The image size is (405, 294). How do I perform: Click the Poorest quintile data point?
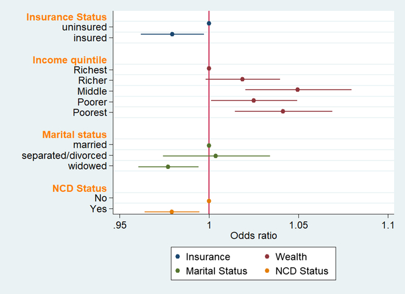click(283, 111)
